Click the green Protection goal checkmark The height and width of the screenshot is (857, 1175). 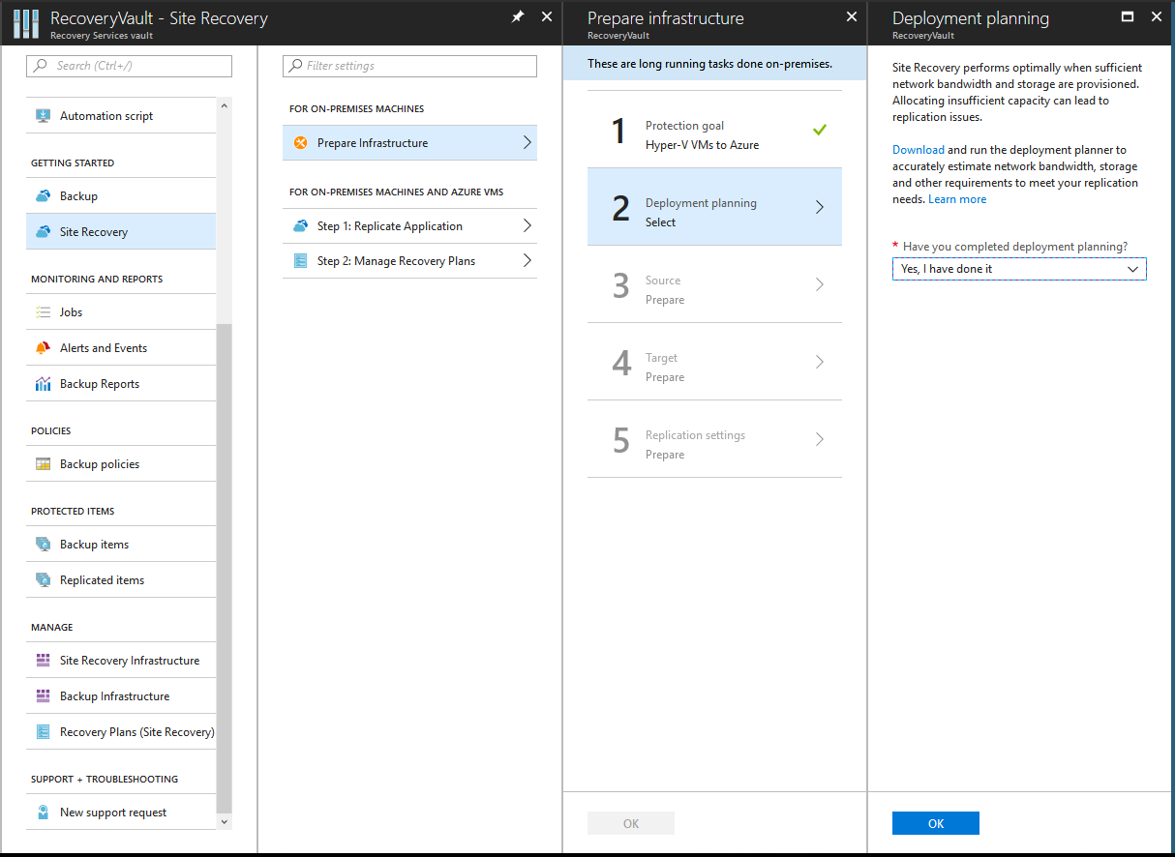pyautogui.click(x=820, y=129)
